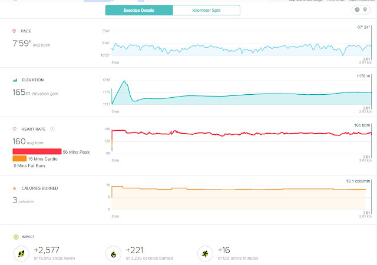
Task: Click the Heart Rate heart icon
Action: pyautogui.click(x=14, y=129)
